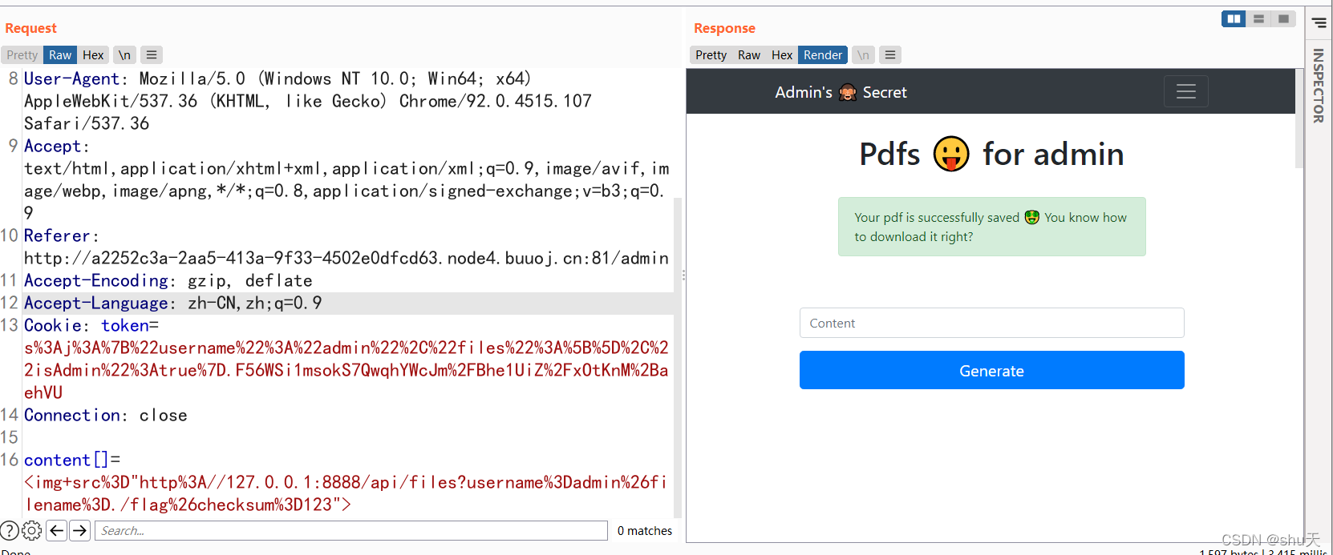
Task: Select the Request Raw tab
Action: click(60, 55)
